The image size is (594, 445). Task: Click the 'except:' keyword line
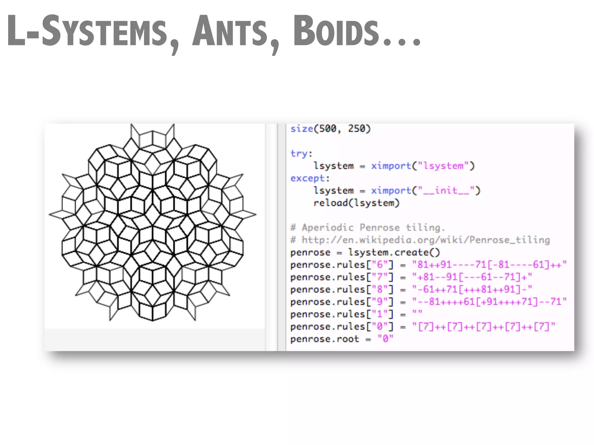click(310, 178)
